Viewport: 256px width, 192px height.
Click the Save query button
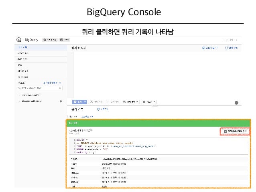(96, 102)
